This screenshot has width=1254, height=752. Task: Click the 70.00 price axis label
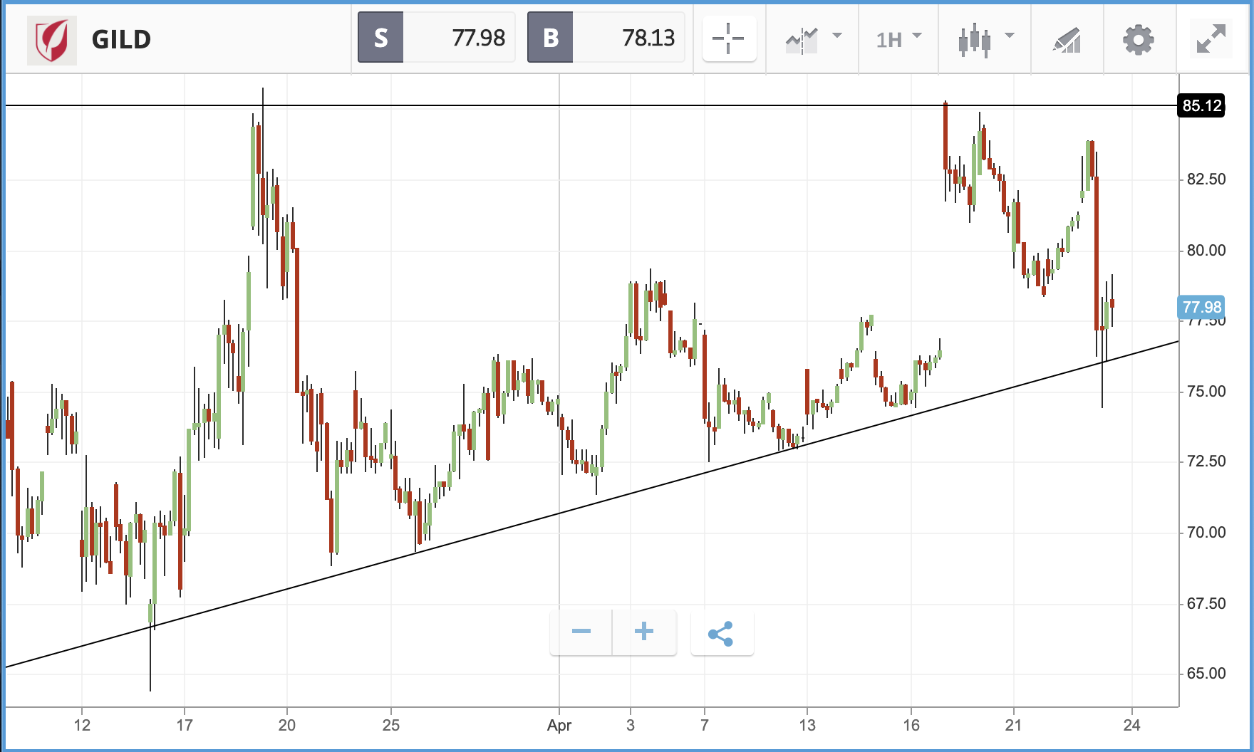coord(1206,533)
